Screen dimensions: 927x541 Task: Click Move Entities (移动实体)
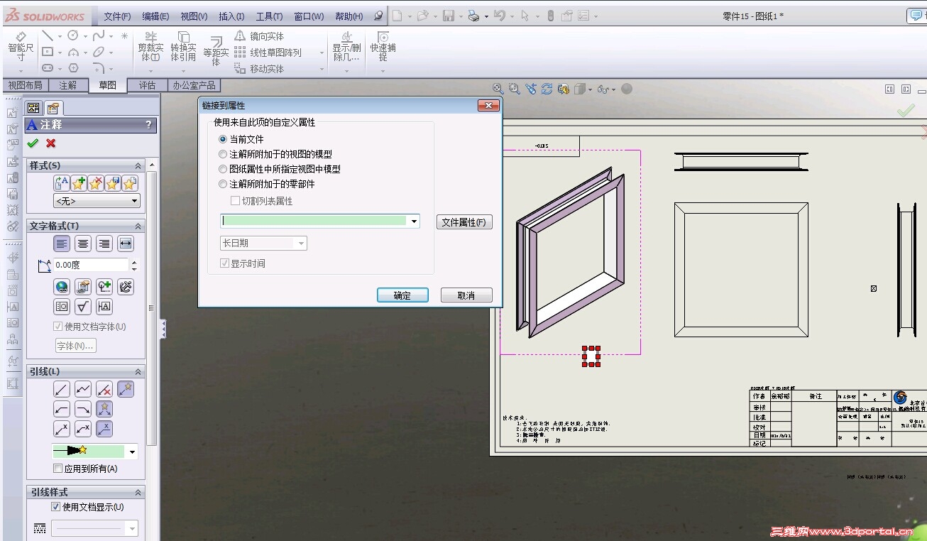(259, 69)
